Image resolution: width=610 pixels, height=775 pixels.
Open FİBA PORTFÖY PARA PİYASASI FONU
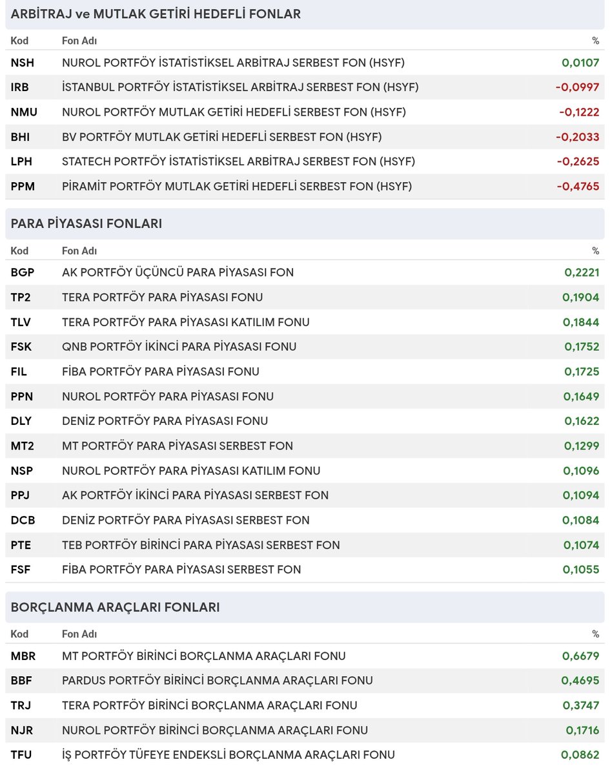pyautogui.click(x=161, y=371)
